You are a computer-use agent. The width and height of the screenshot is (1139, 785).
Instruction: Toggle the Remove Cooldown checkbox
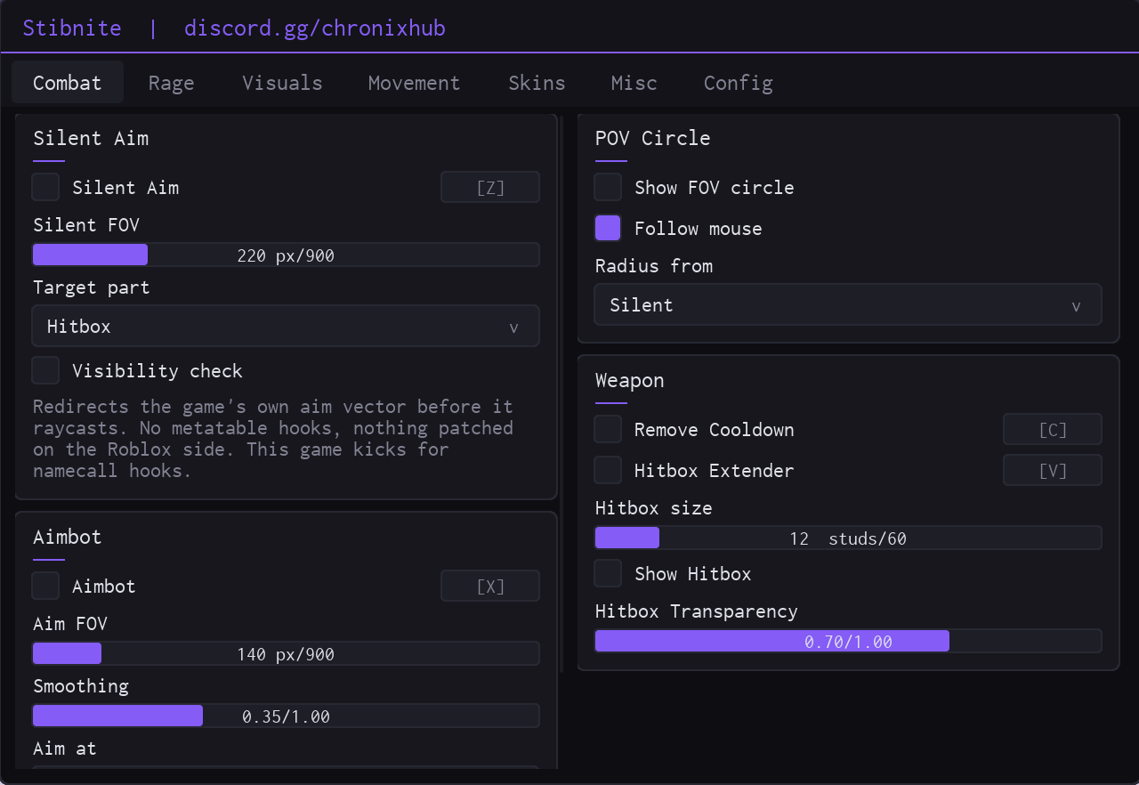[608, 430]
